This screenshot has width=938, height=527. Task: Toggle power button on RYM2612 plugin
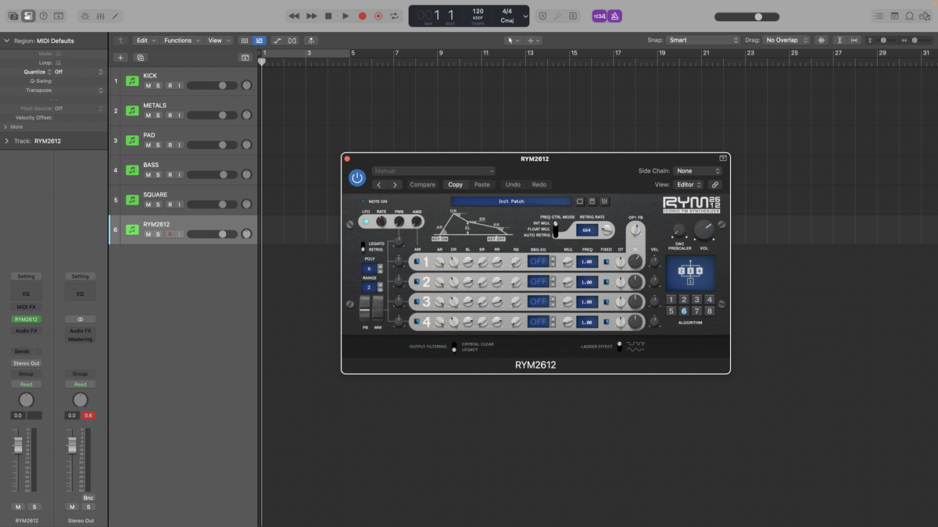pyautogui.click(x=357, y=178)
